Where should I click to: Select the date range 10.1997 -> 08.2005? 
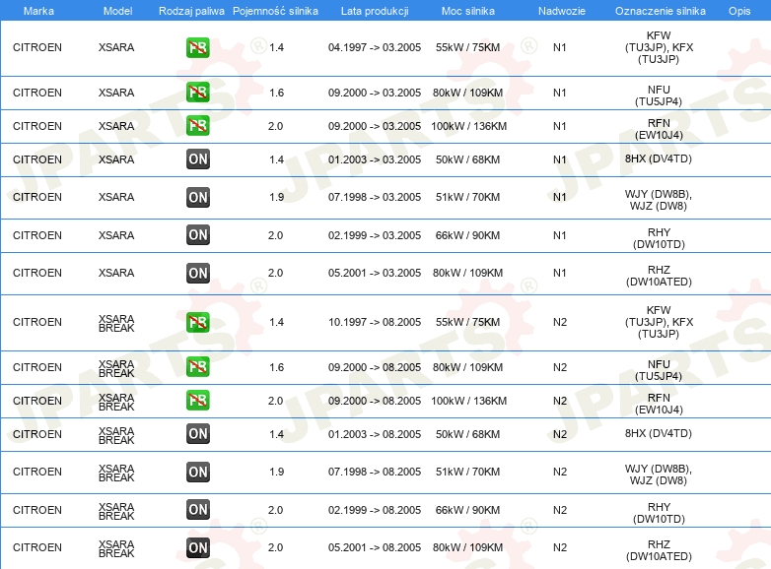(x=375, y=322)
